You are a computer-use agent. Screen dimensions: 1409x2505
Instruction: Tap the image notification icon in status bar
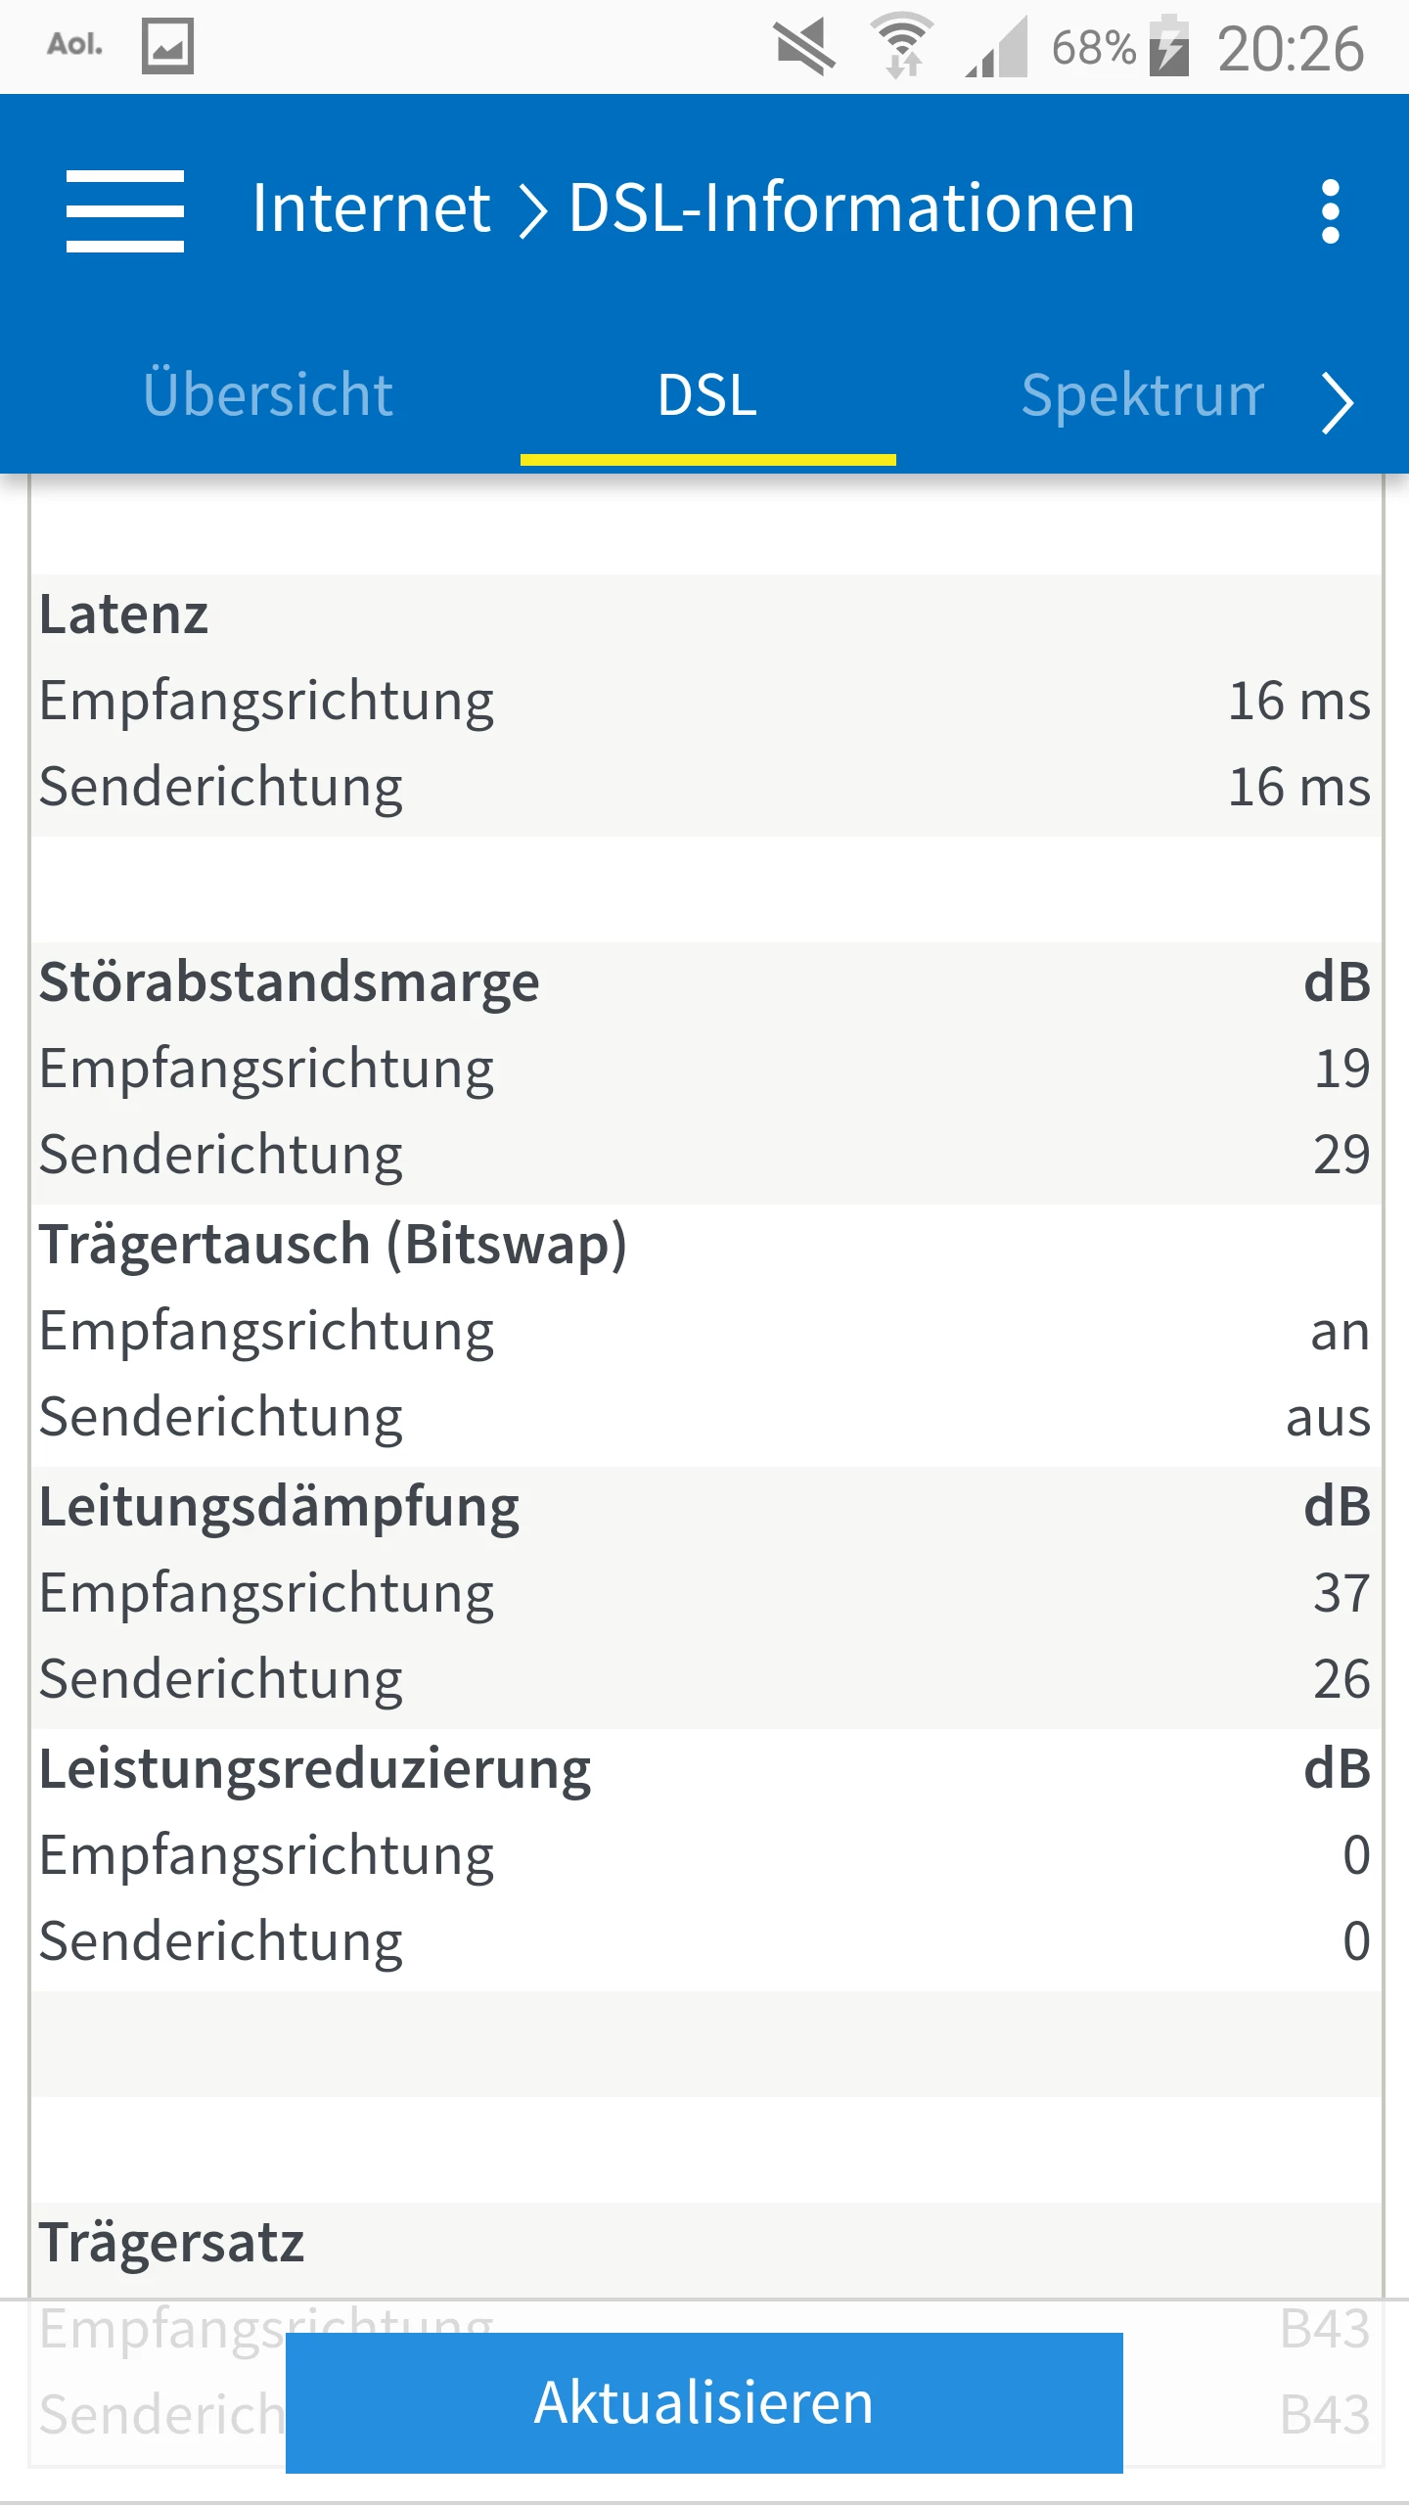coord(167,46)
